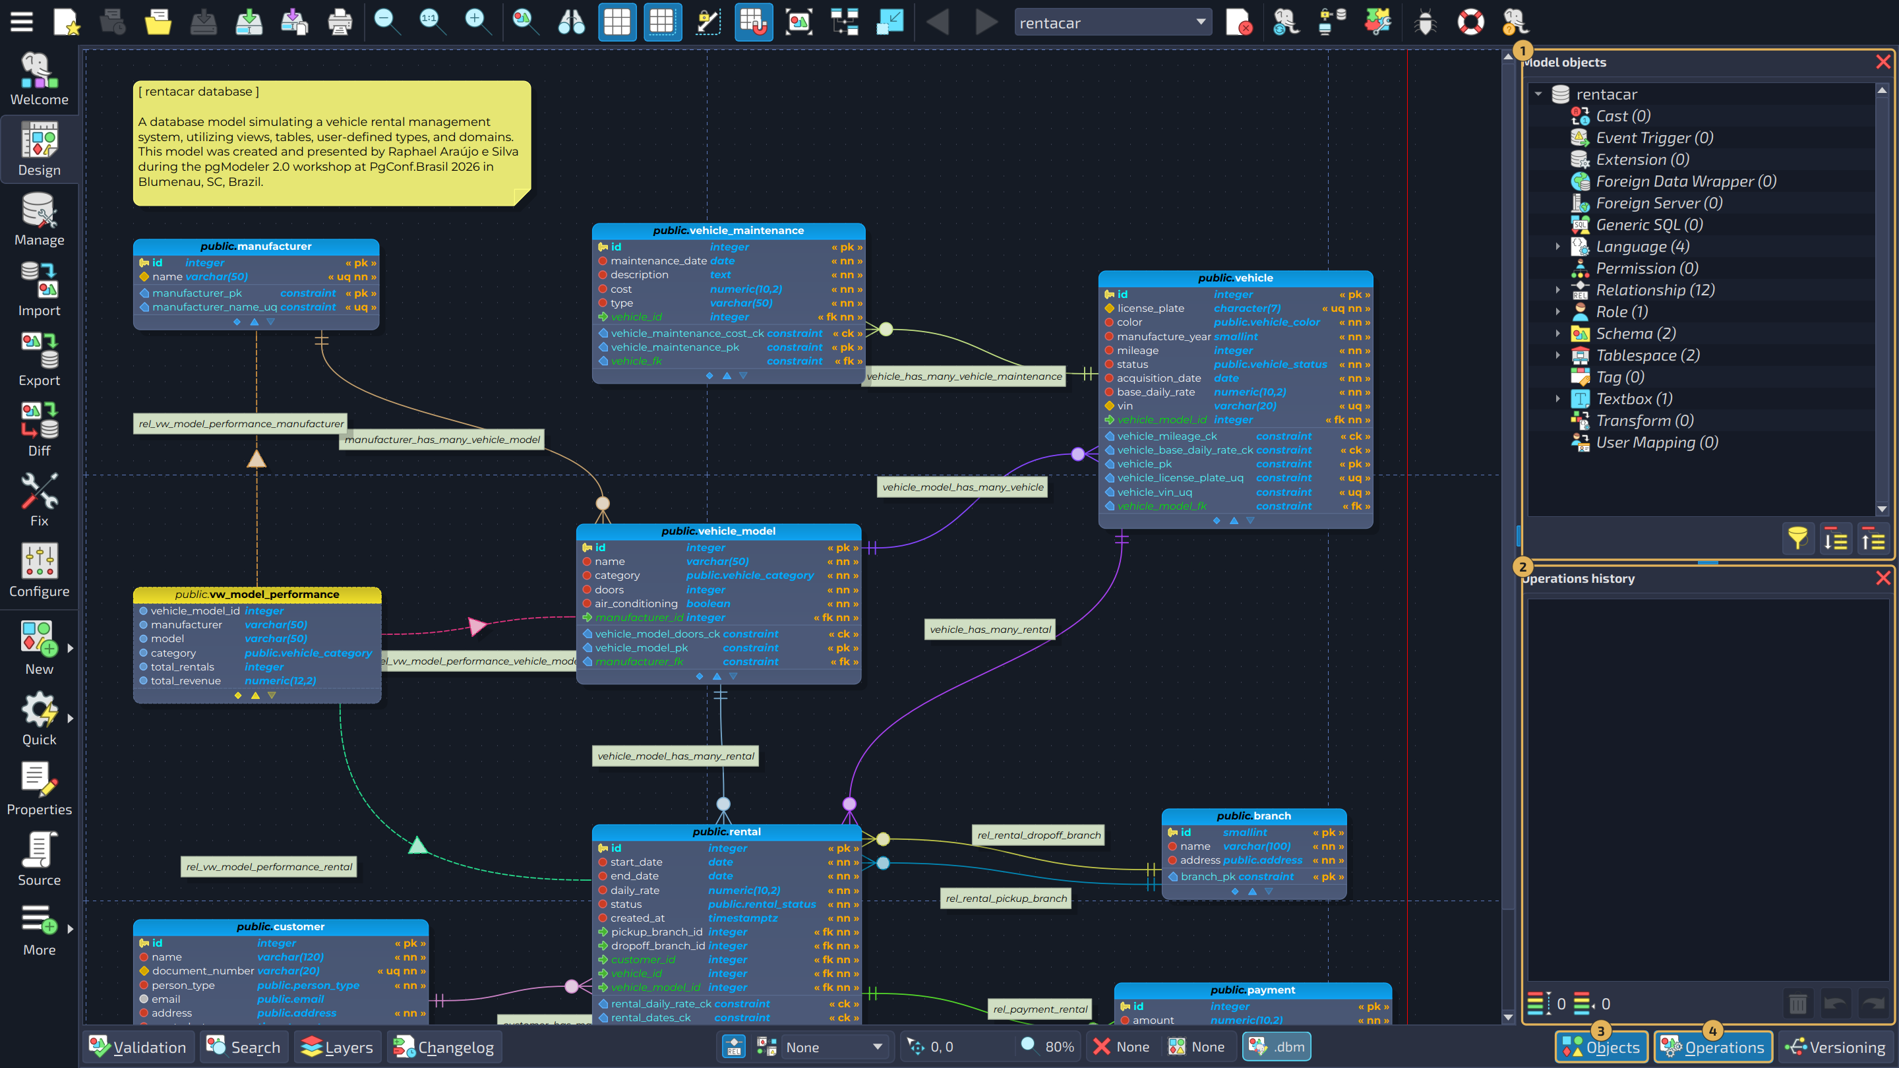The image size is (1899, 1068).
Task: Open the lifebuoy support icon
Action: (x=1470, y=22)
